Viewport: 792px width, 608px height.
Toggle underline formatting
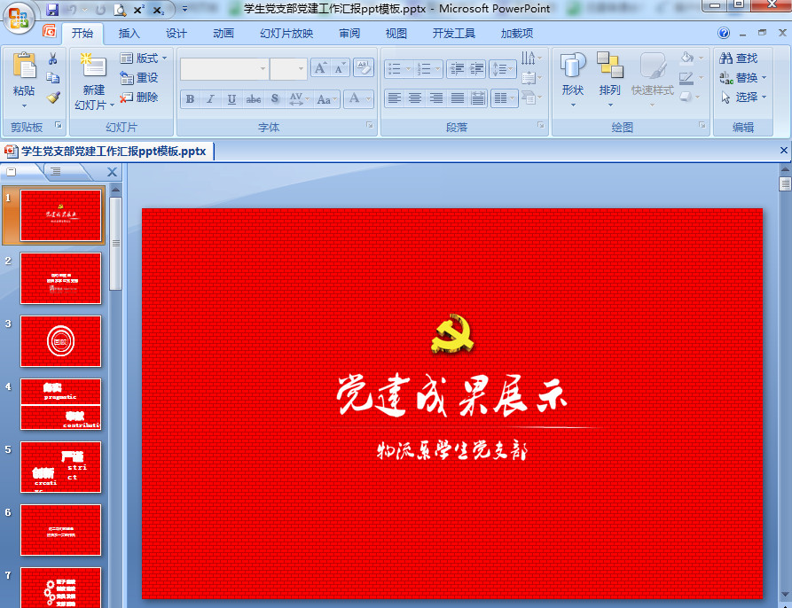coord(231,99)
